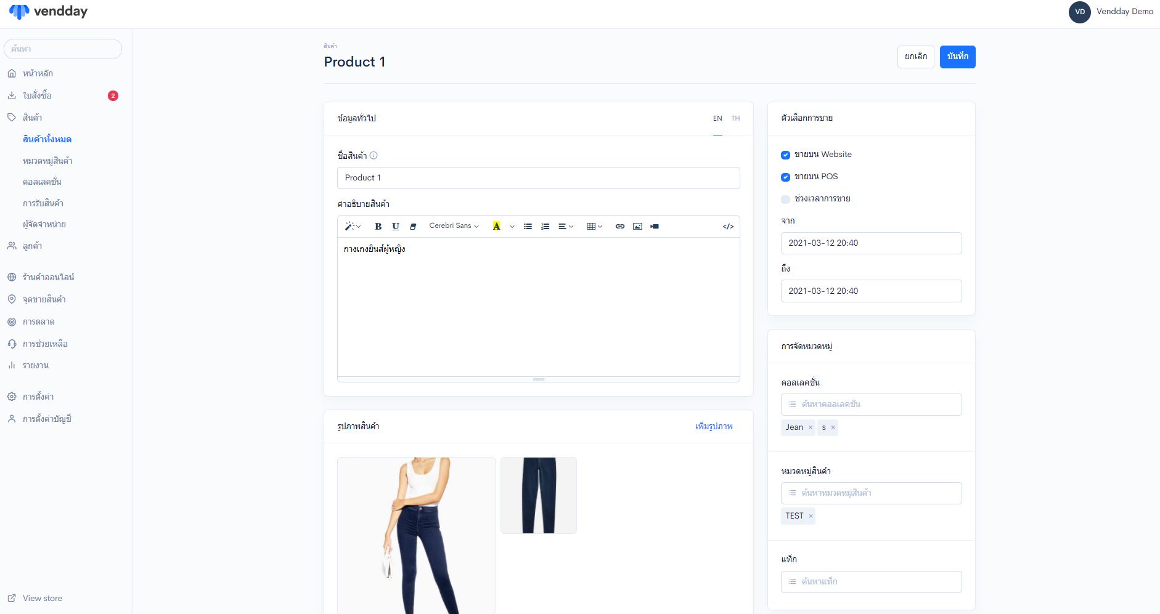1160x614 pixels.
Task: Click the headset help icon
Action: pos(12,344)
